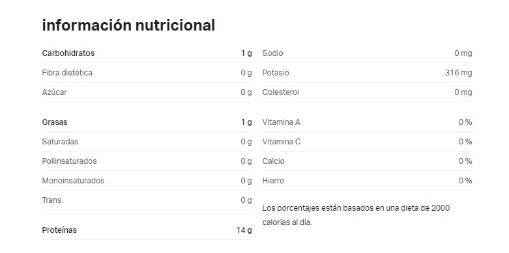The height and width of the screenshot is (253, 509).
Task: Click the Poliinsaturados label
Action: coord(70,161)
